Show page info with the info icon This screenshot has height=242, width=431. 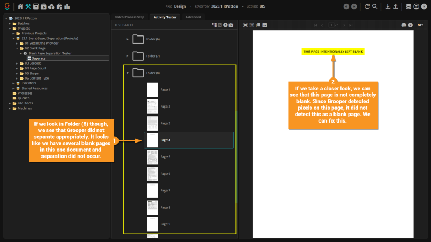point(411,25)
